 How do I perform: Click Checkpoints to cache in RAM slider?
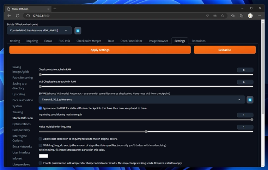click(x=146, y=75)
